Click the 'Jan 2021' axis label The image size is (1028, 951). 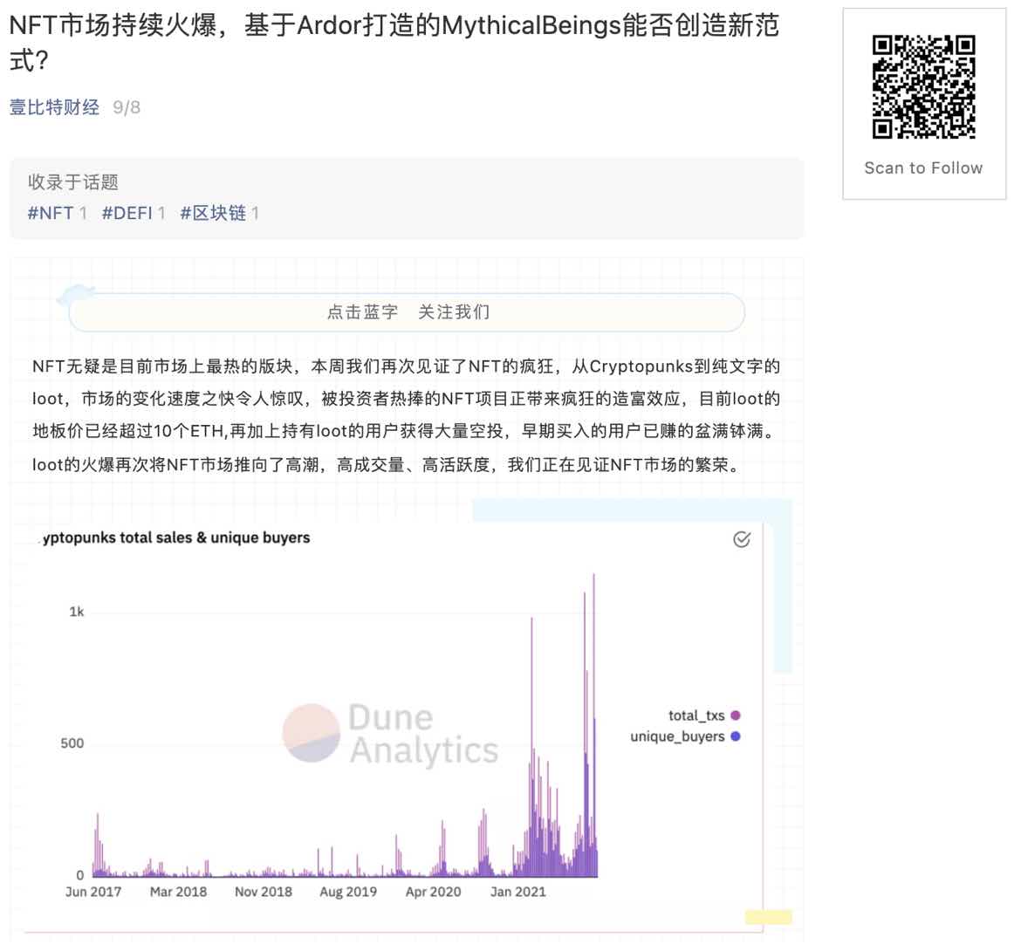[x=518, y=892]
